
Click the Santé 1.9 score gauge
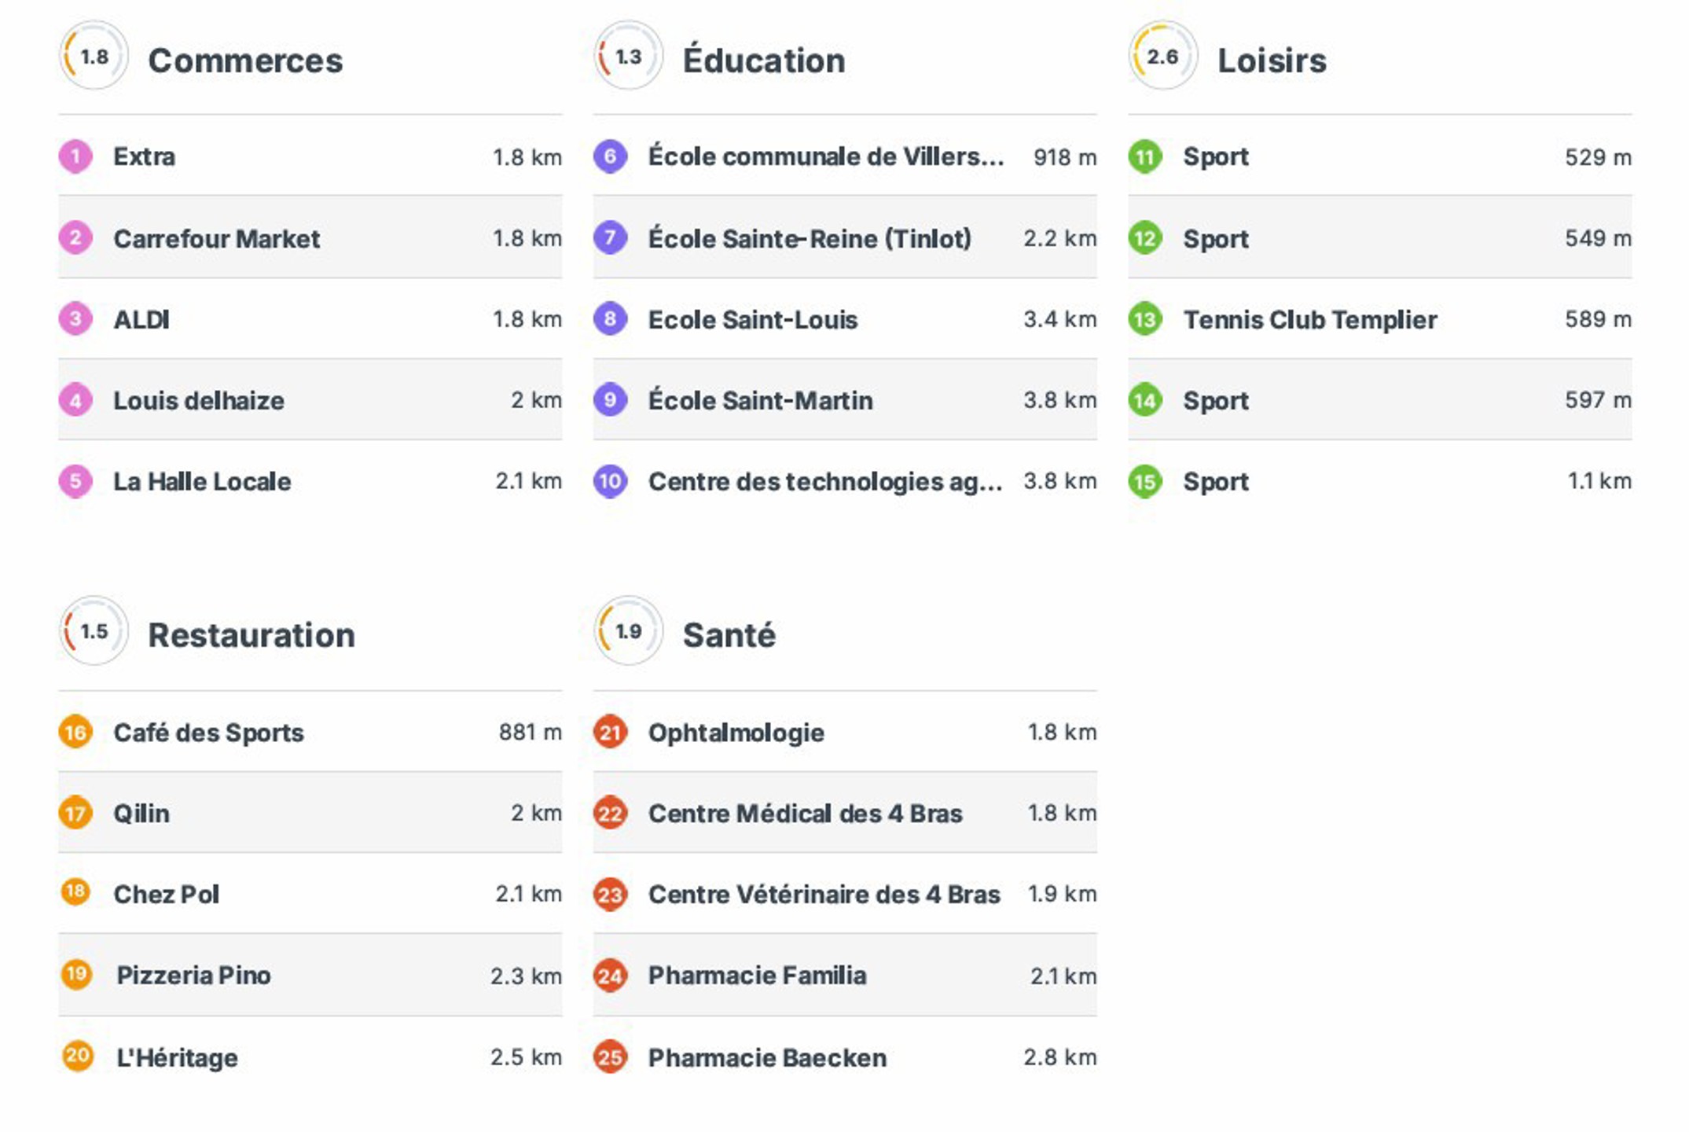pyautogui.click(x=628, y=631)
